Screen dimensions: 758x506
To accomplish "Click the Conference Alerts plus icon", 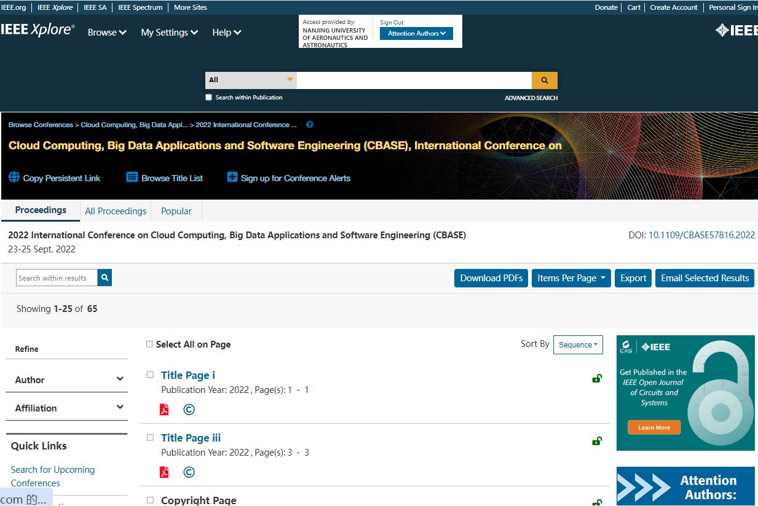I will 232,177.
